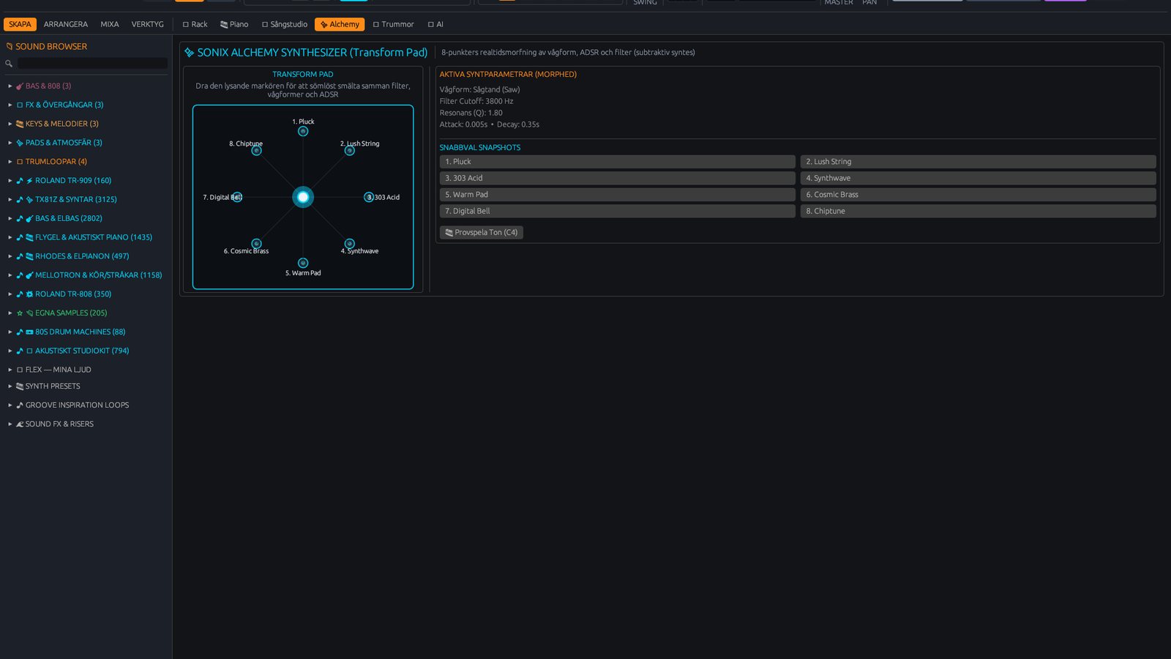Toggle the Trummor view

pos(393,24)
